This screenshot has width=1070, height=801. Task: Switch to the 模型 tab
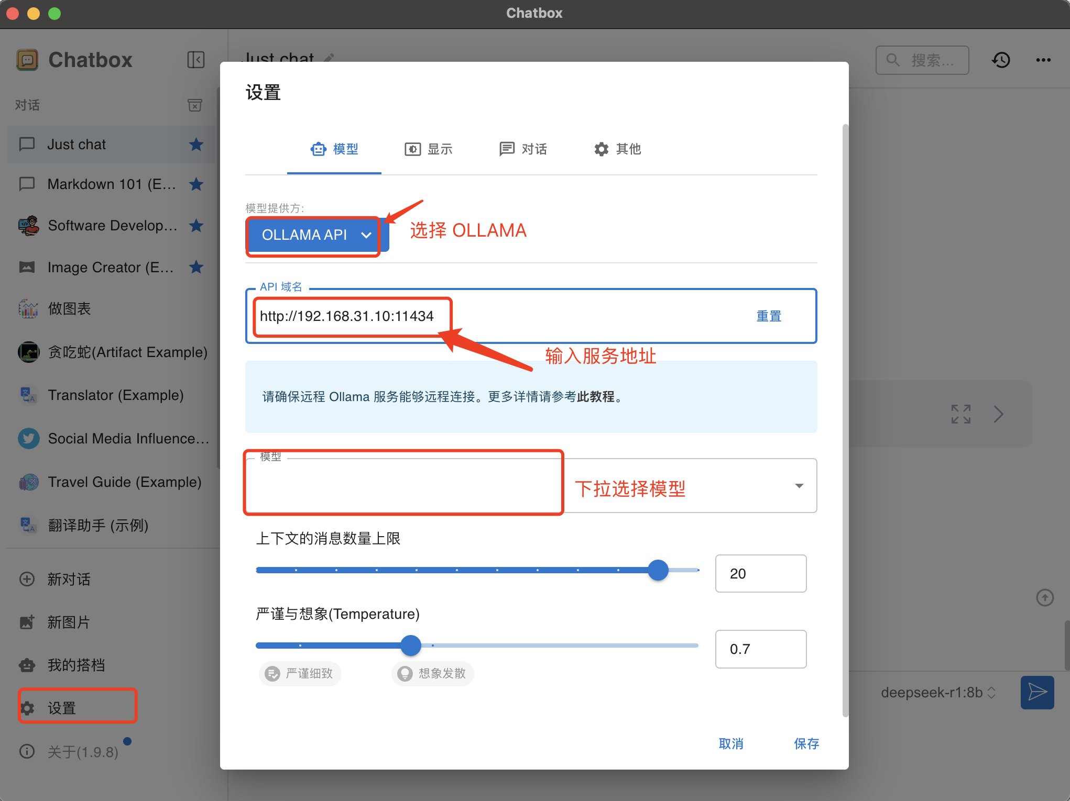point(334,149)
